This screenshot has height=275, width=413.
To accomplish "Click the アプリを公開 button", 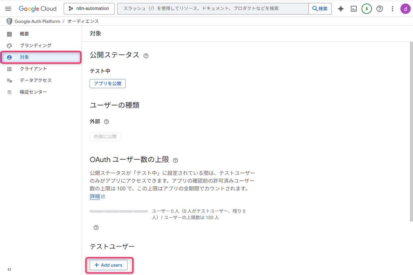I will [107, 84].
